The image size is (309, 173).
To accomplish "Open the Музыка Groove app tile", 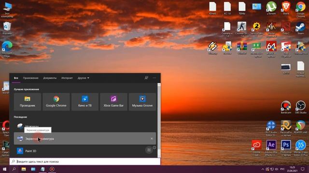I will [x=142, y=102].
